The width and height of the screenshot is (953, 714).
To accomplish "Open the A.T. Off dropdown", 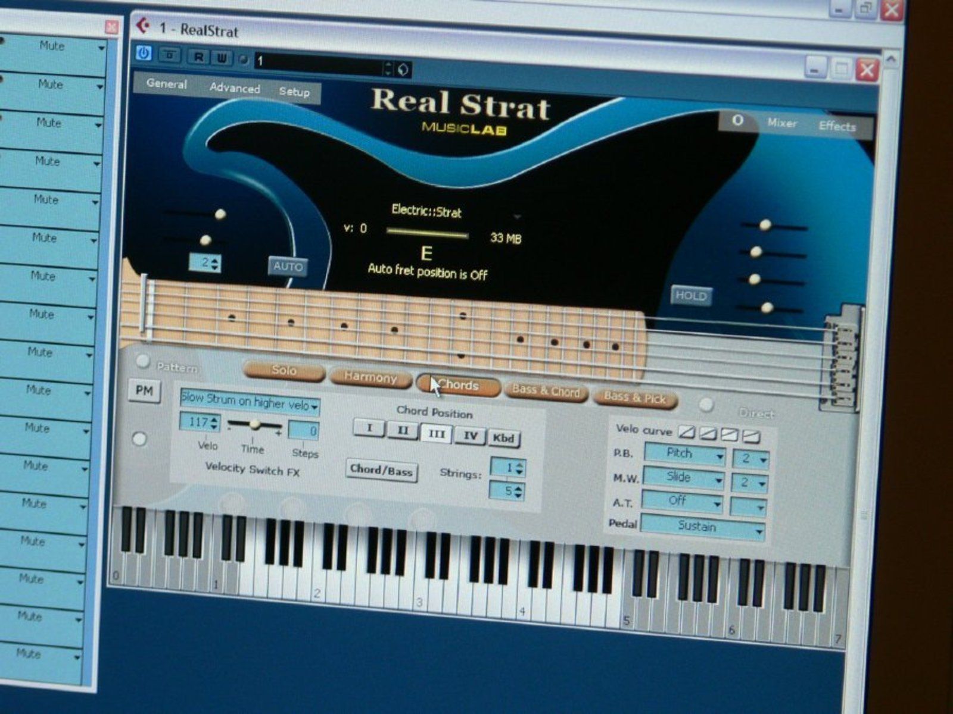I will [682, 502].
